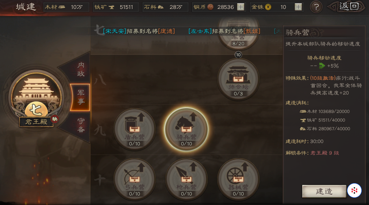The width and height of the screenshot is (369, 205).
Task: Select the 骑兵营 cavalry camp building
Action: tap(186, 129)
